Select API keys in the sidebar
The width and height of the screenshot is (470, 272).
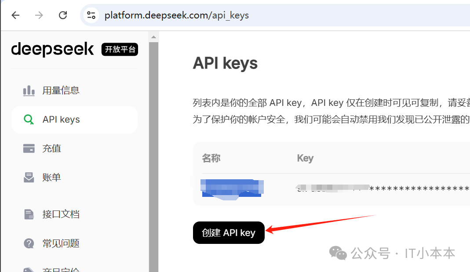pos(75,120)
